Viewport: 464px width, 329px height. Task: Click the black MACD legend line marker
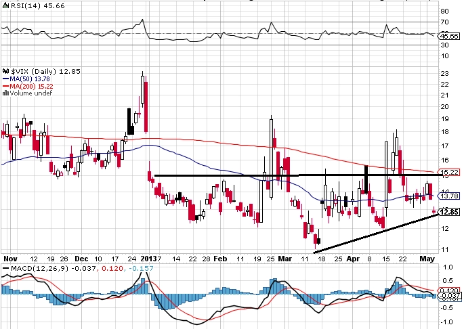[6, 268]
